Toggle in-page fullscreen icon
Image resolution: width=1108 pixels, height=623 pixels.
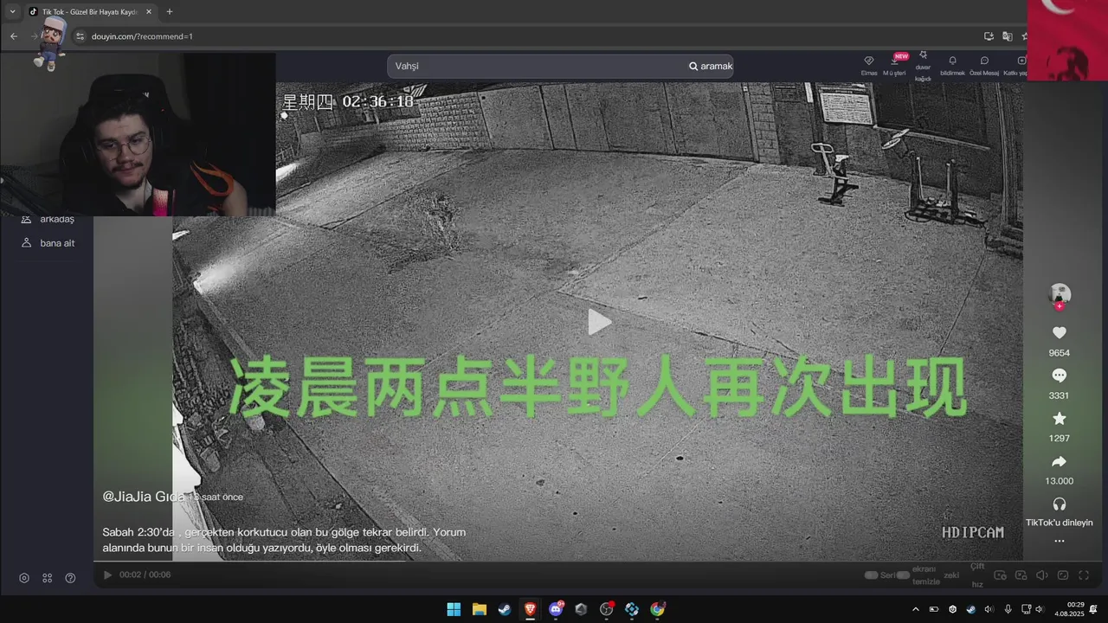[x=1063, y=575]
